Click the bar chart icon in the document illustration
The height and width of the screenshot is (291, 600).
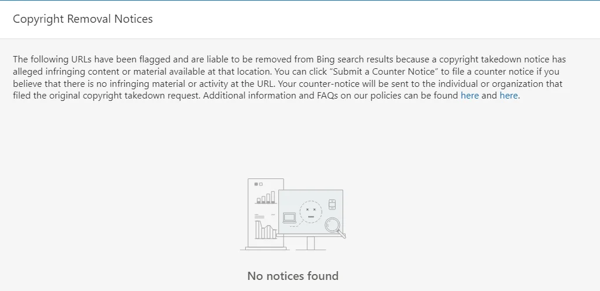click(266, 197)
